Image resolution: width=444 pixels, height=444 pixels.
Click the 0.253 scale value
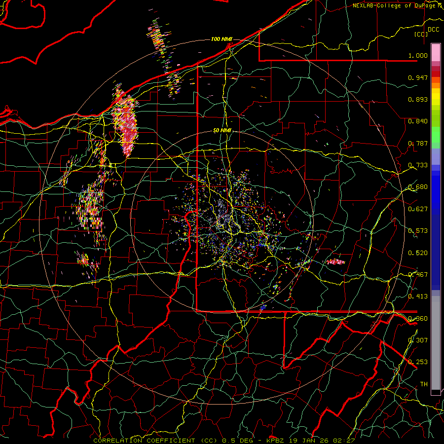(x=418, y=362)
